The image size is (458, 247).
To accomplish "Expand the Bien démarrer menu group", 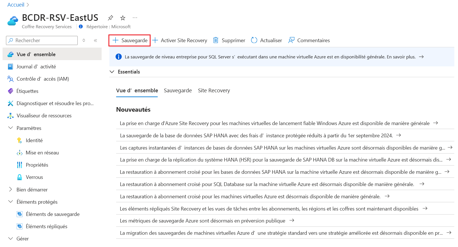I will click(x=11, y=189).
